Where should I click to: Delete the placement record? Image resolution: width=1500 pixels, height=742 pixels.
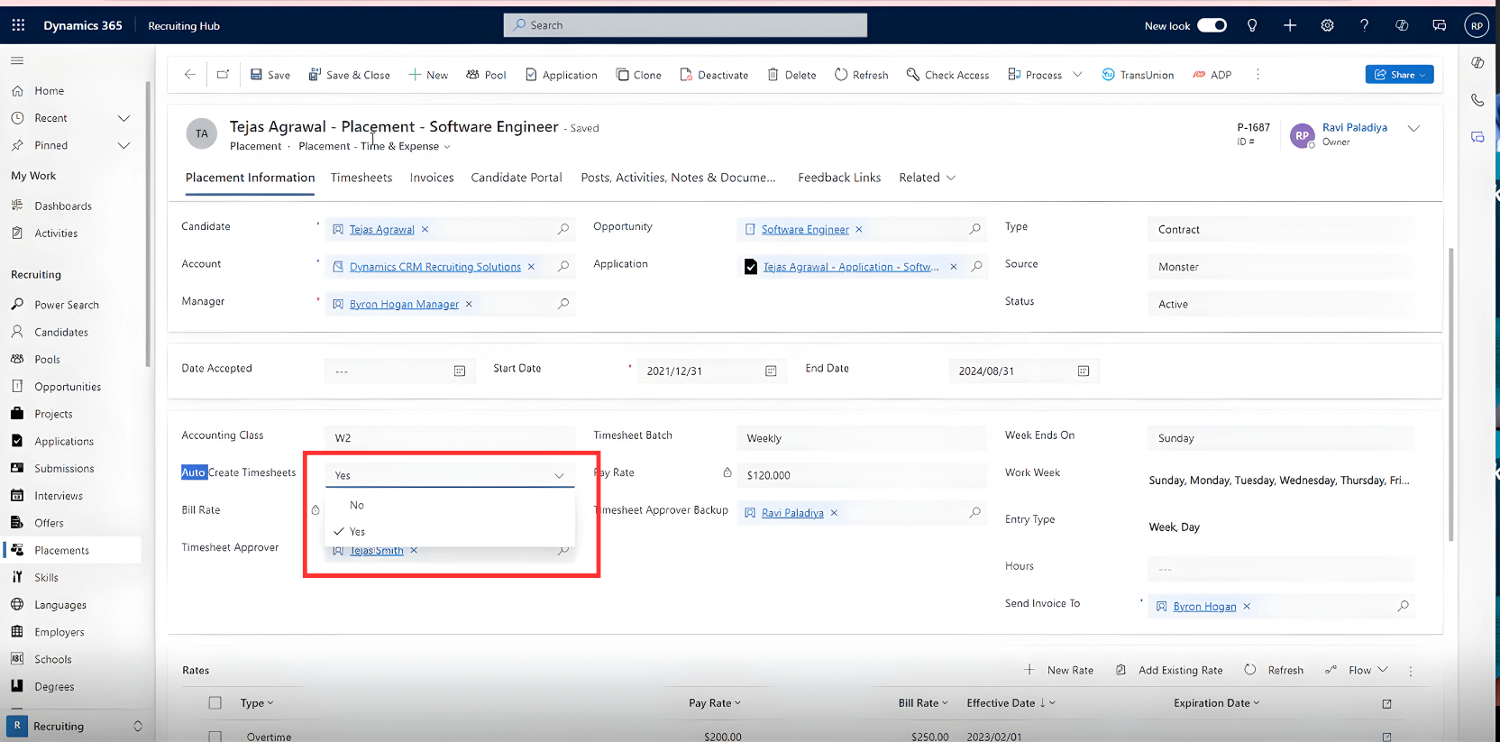pyautogui.click(x=791, y=75)
